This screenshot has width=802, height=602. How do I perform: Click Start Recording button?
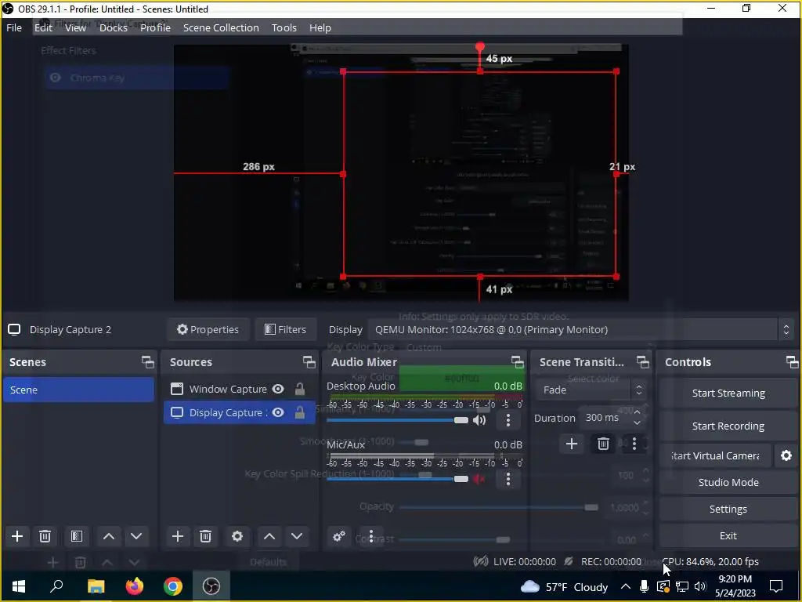pyautogui.click(x=728, y=426)
